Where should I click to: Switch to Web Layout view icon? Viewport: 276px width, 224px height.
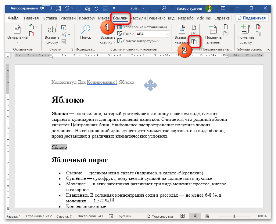pos(207,216)
